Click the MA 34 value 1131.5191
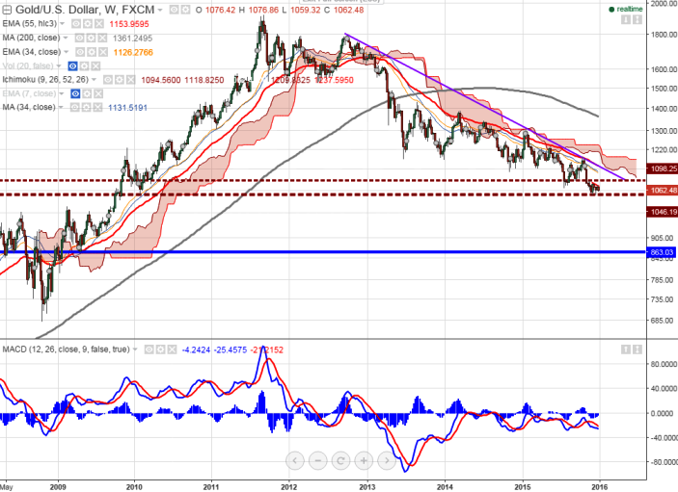 point(127,108)
